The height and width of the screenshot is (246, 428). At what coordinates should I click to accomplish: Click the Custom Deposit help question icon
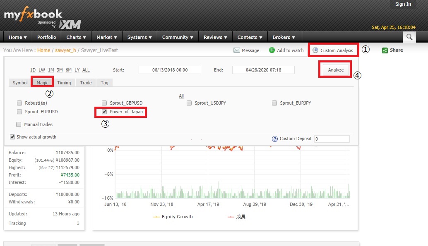click(x=275, y=139)
